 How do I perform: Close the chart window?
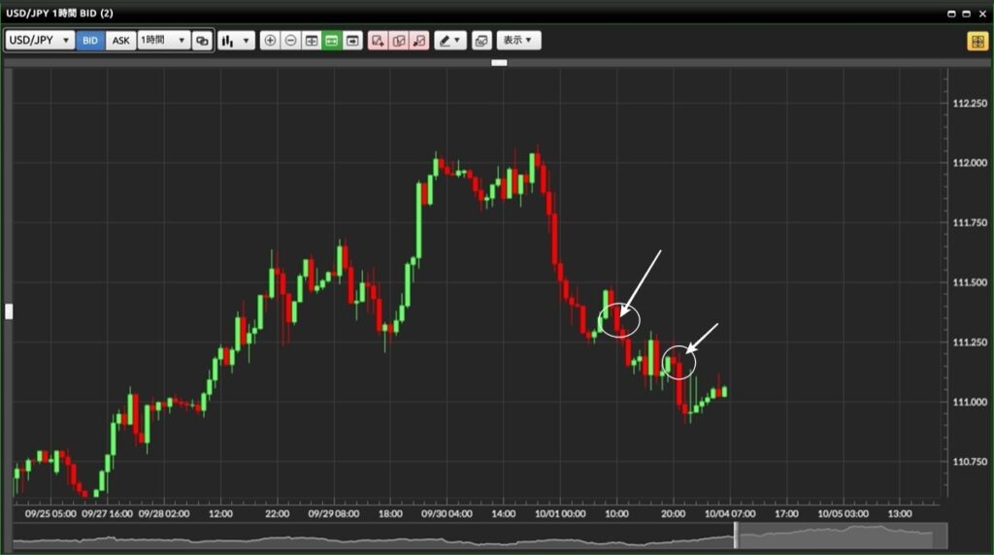982,14
